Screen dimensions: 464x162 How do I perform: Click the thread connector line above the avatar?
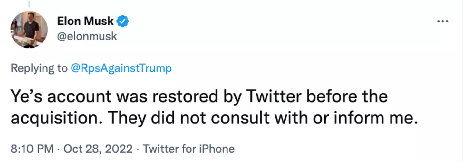coord(29,4)
